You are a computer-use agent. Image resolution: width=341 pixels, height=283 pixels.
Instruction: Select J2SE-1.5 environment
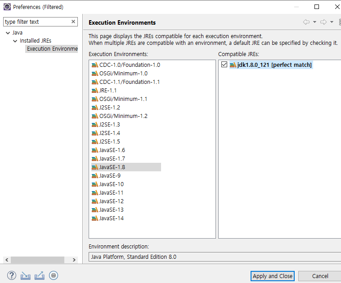pos(106,142)
